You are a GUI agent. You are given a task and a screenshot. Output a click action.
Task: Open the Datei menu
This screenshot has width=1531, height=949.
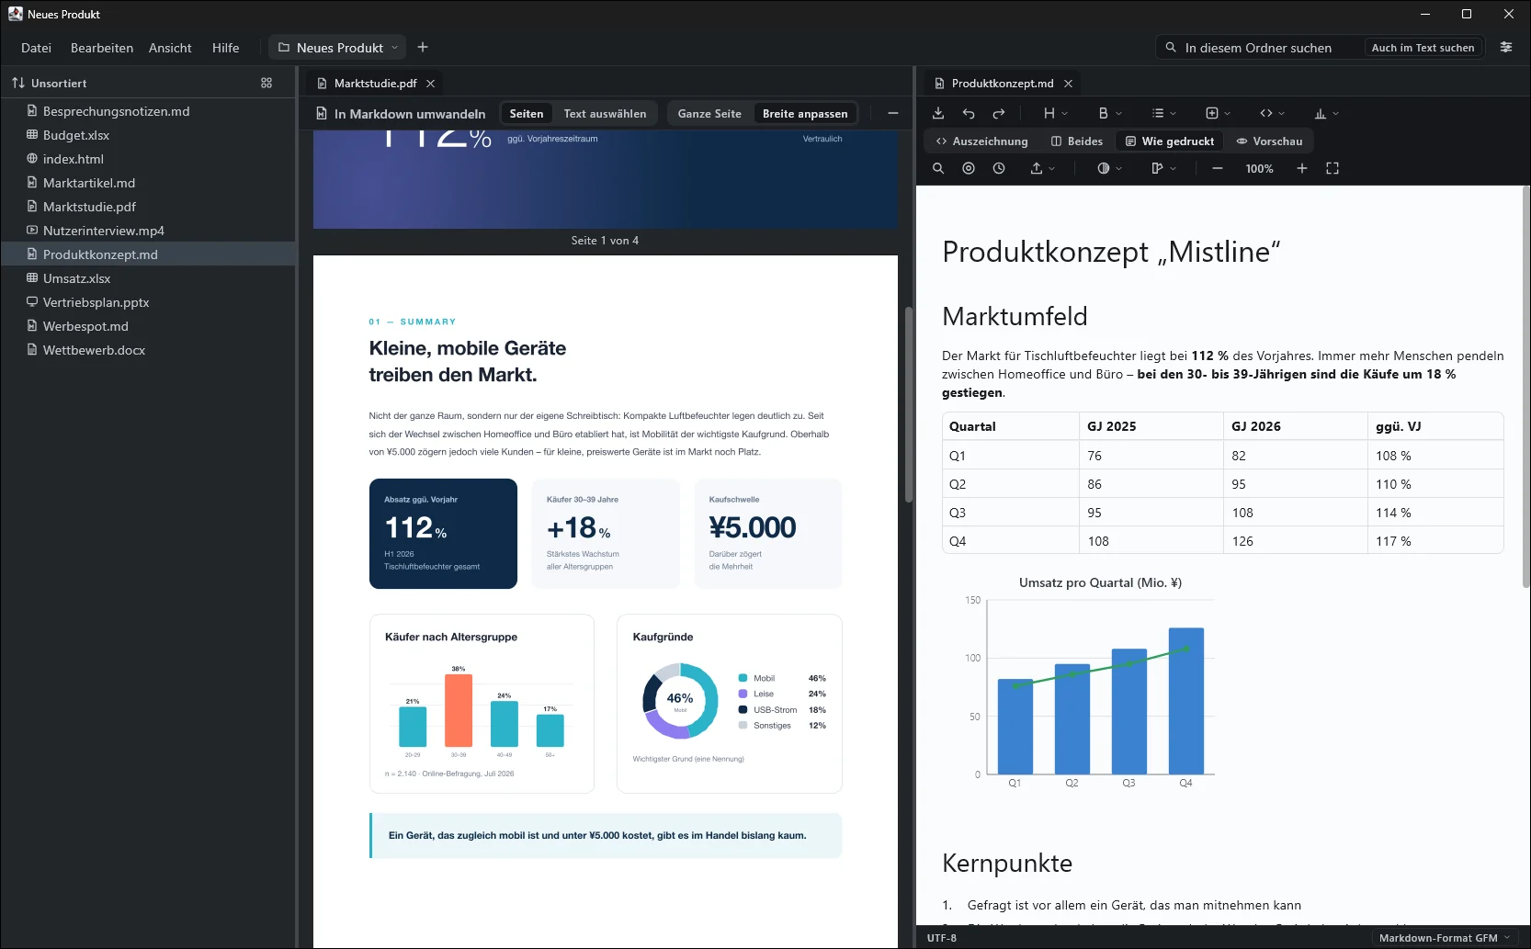36,48
